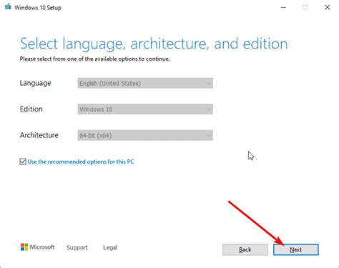Click the Windows 10 Setup title icon
This screenshot has width=339, height=268.
click(x=8, y=6)
